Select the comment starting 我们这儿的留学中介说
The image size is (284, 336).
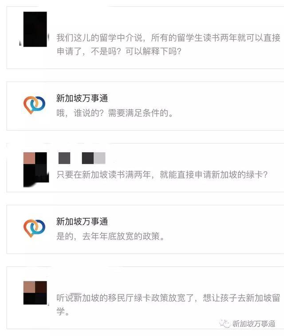(x=168, y=44)
